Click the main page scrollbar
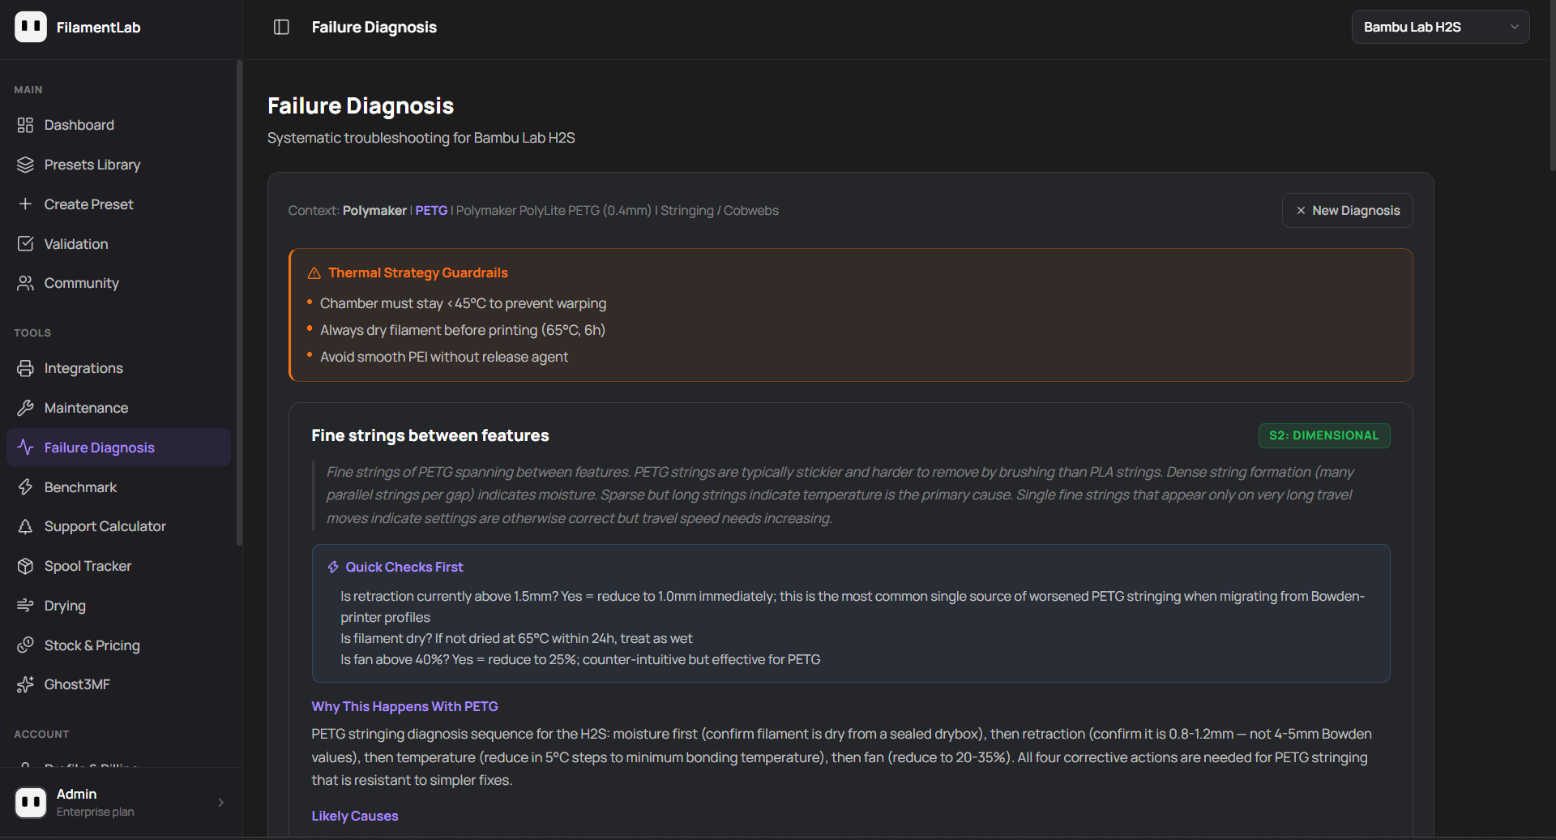 pos(1552,85)
